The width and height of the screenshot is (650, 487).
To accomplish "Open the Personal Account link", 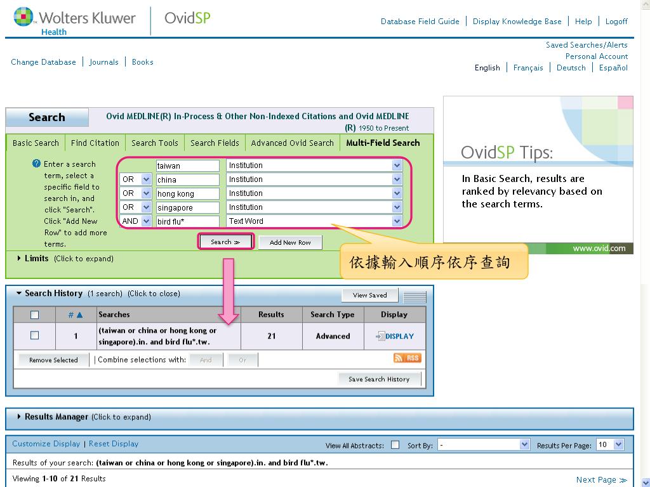I will 597,56.
